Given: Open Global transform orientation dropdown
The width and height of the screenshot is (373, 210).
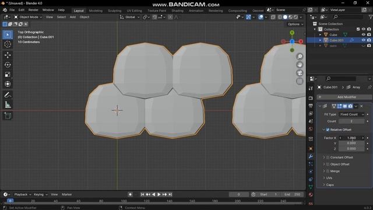Looking at the screenshot, I should [x=129, y=17].
